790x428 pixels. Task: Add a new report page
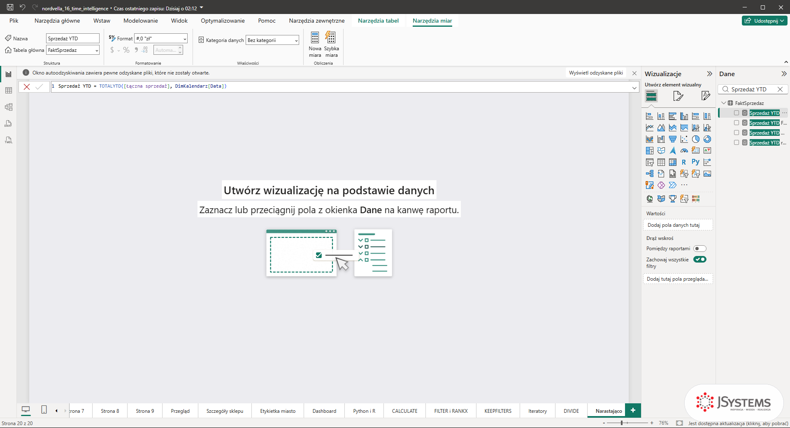tap(633, 410)
